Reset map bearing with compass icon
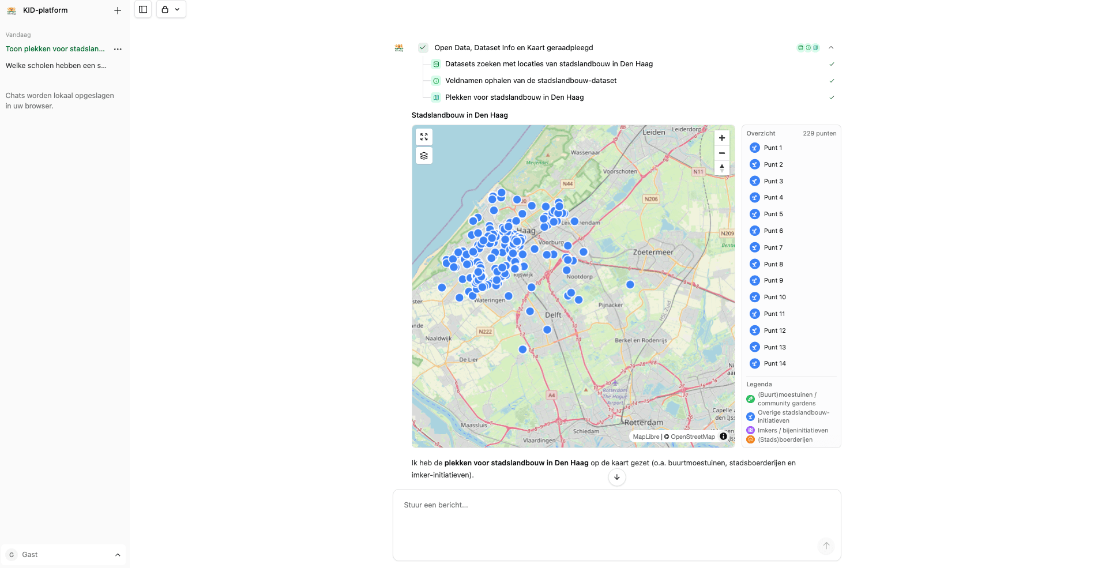This screenshot has width=1102, height=568. tap(721, 168)
